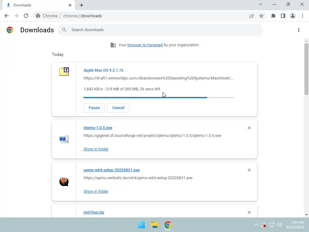The image size is (309, 232).
Task: Cancel the Apple Mac OS download
Action: 118,108
